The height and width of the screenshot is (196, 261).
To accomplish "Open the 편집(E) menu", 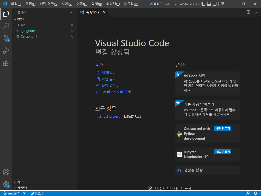I will coord(31,4).
